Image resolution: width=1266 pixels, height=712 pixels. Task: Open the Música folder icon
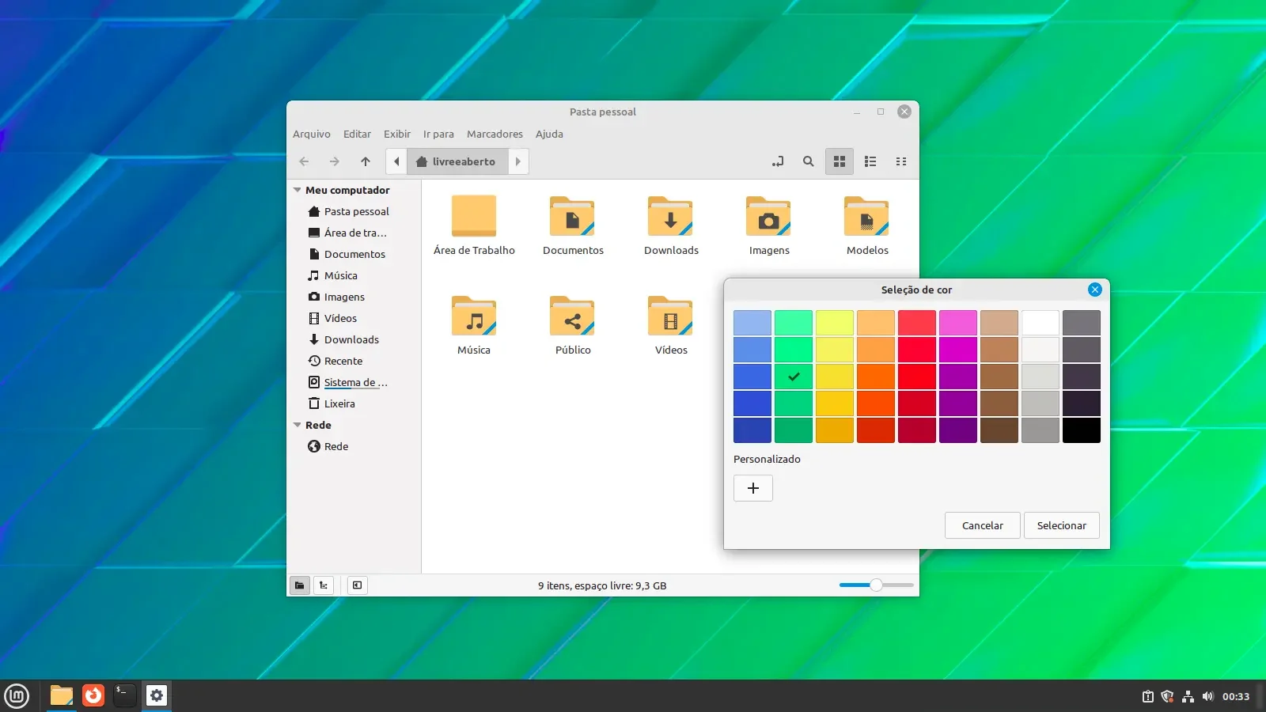pyautogui.click(x=474, y=316)
